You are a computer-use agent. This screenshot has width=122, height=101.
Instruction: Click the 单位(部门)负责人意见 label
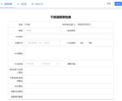16,71
